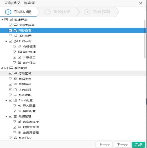Select the 系统功能 tree row label
The width and height of the screenshot is (147, 148).
pyautogui.click(x=25, y=95)
